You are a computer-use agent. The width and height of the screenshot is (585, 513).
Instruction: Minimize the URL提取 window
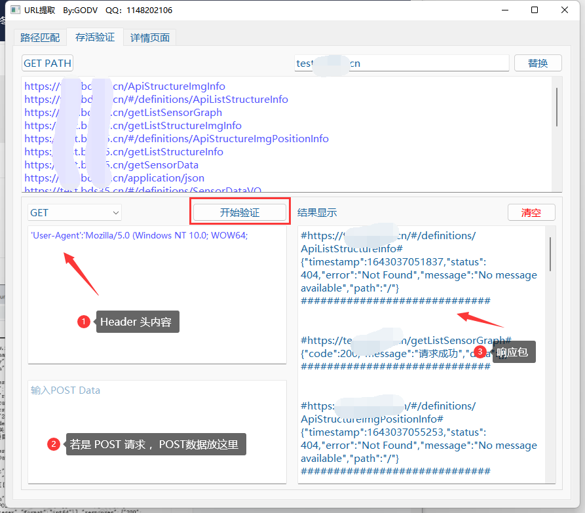click(505, 10)
